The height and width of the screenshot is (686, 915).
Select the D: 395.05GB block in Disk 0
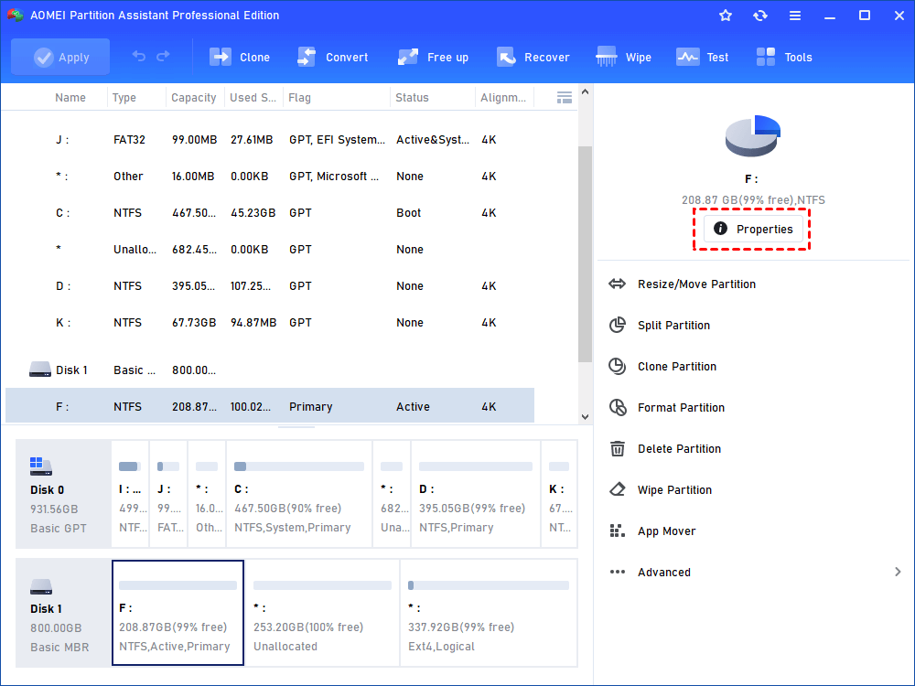point(476,494)
